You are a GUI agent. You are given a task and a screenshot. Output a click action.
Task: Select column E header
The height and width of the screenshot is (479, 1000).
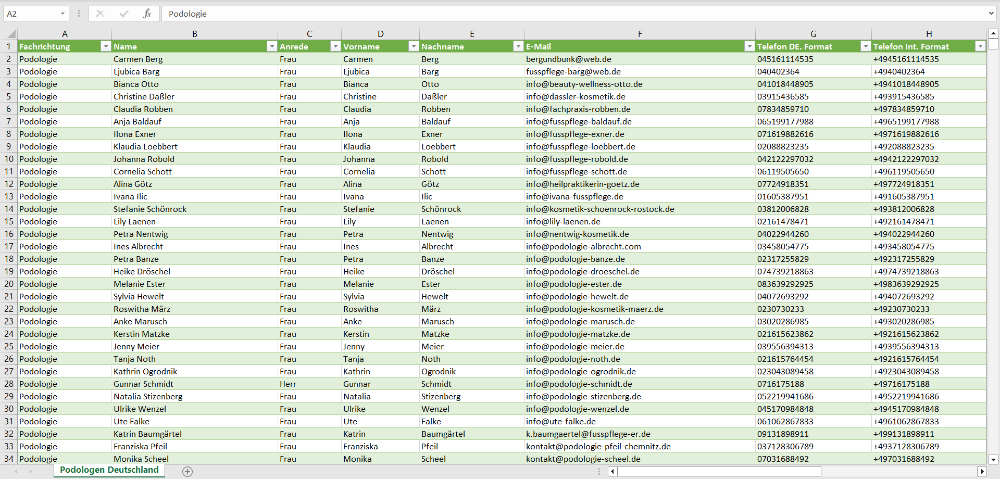(x=472, y=34)
